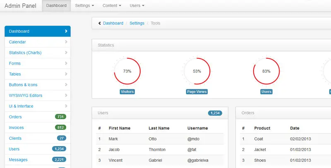Open Statistics (Charts) in the sidebar
The width and height of the screenshot is (331, 168).
click(x=38, y=53)
